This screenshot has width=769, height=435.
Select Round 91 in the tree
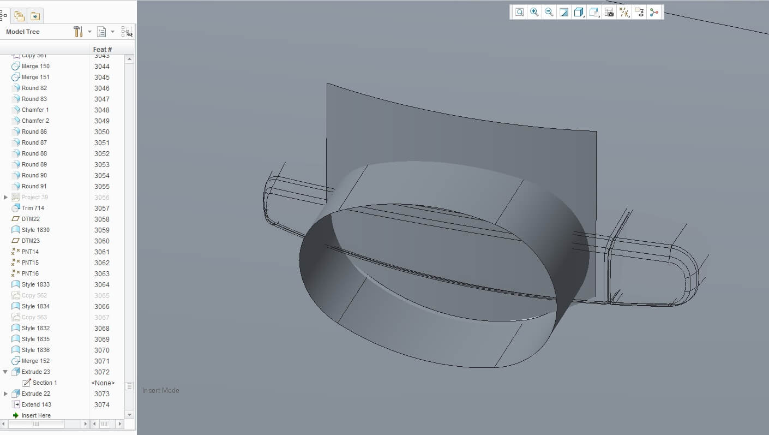click(x=34, y=186)
